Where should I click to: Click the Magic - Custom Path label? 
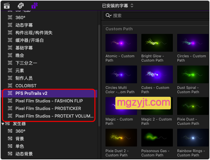point(119,121)
